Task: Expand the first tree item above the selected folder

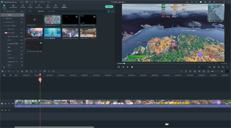Action: coord(4,12)
